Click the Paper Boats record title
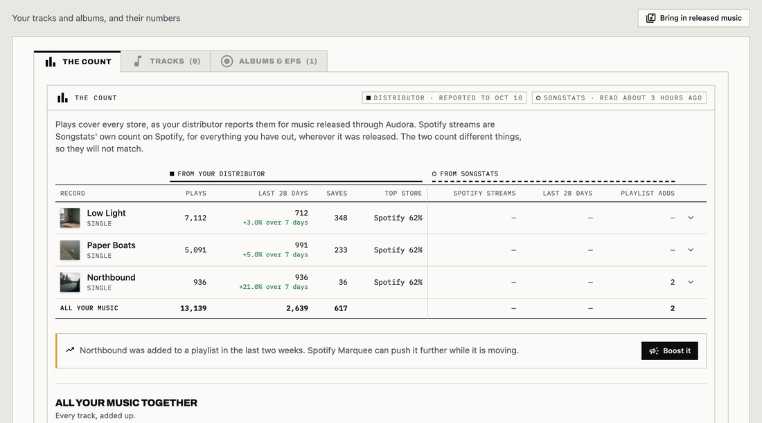The width and height of the screenshot is (762, 423). point(112,245)
